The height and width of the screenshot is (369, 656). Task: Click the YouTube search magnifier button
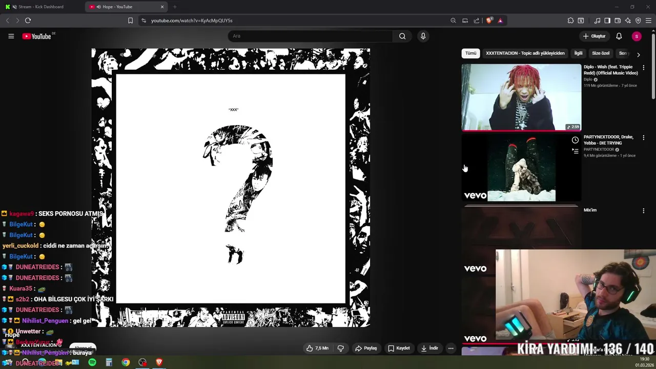(402, 36)
